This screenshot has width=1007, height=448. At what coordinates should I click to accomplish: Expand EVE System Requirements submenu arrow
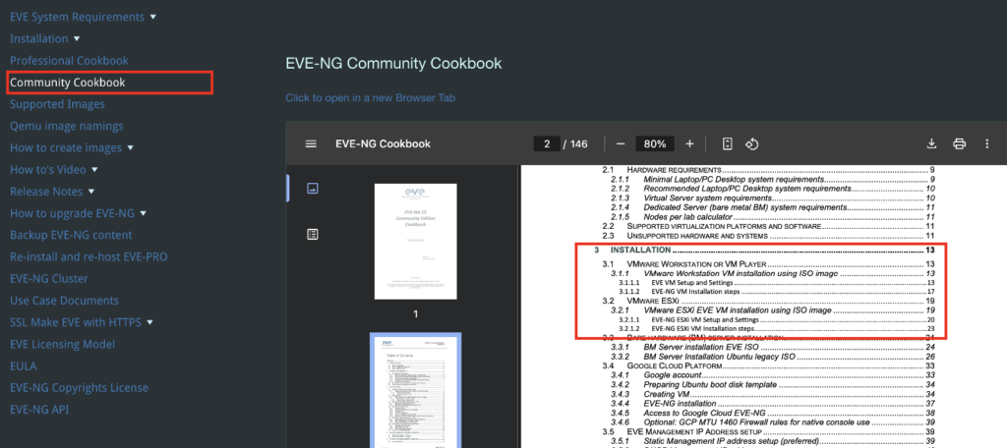tap(152, 17)
